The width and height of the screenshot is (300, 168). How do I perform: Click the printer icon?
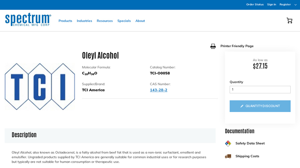click(x=213, y=46)
